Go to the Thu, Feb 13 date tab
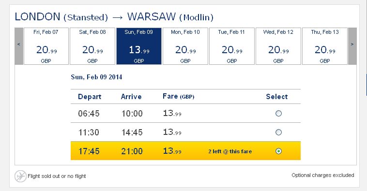367x191 pixels. pyautogui.click(x=325, y=46)
